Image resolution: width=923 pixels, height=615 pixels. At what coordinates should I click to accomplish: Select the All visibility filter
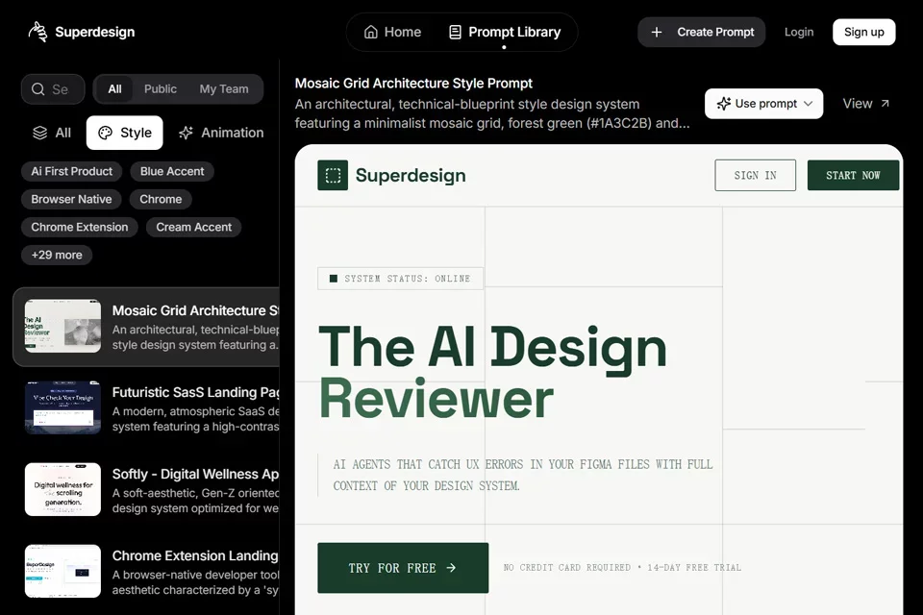click(x=114, y=88)
